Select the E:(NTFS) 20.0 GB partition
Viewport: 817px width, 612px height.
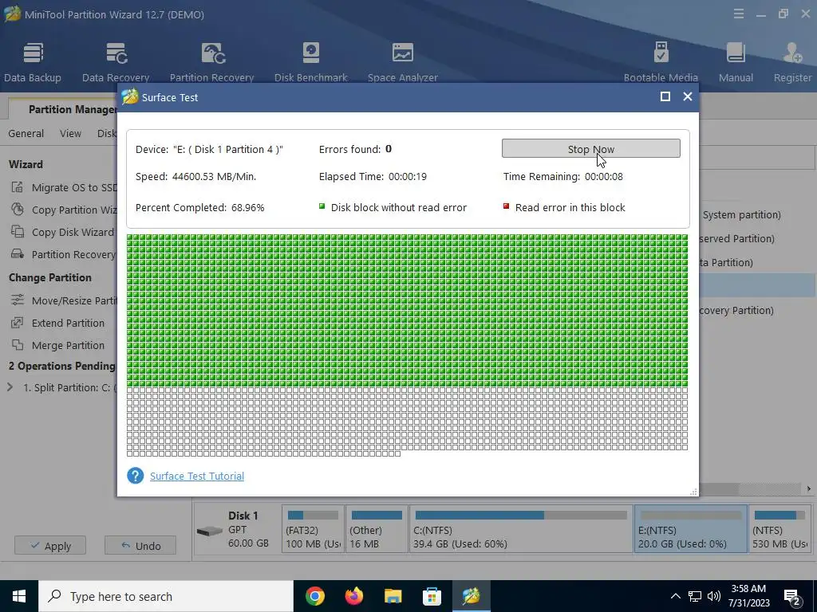[691, 528]
